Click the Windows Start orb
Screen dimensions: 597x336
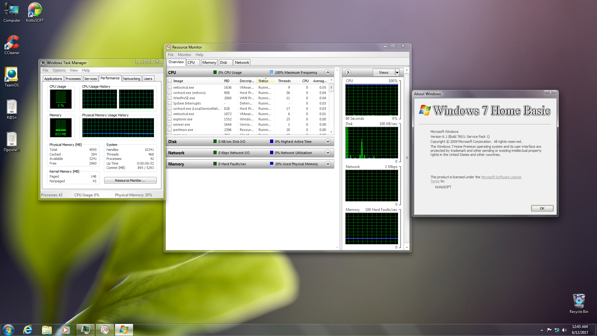point(8,330)
